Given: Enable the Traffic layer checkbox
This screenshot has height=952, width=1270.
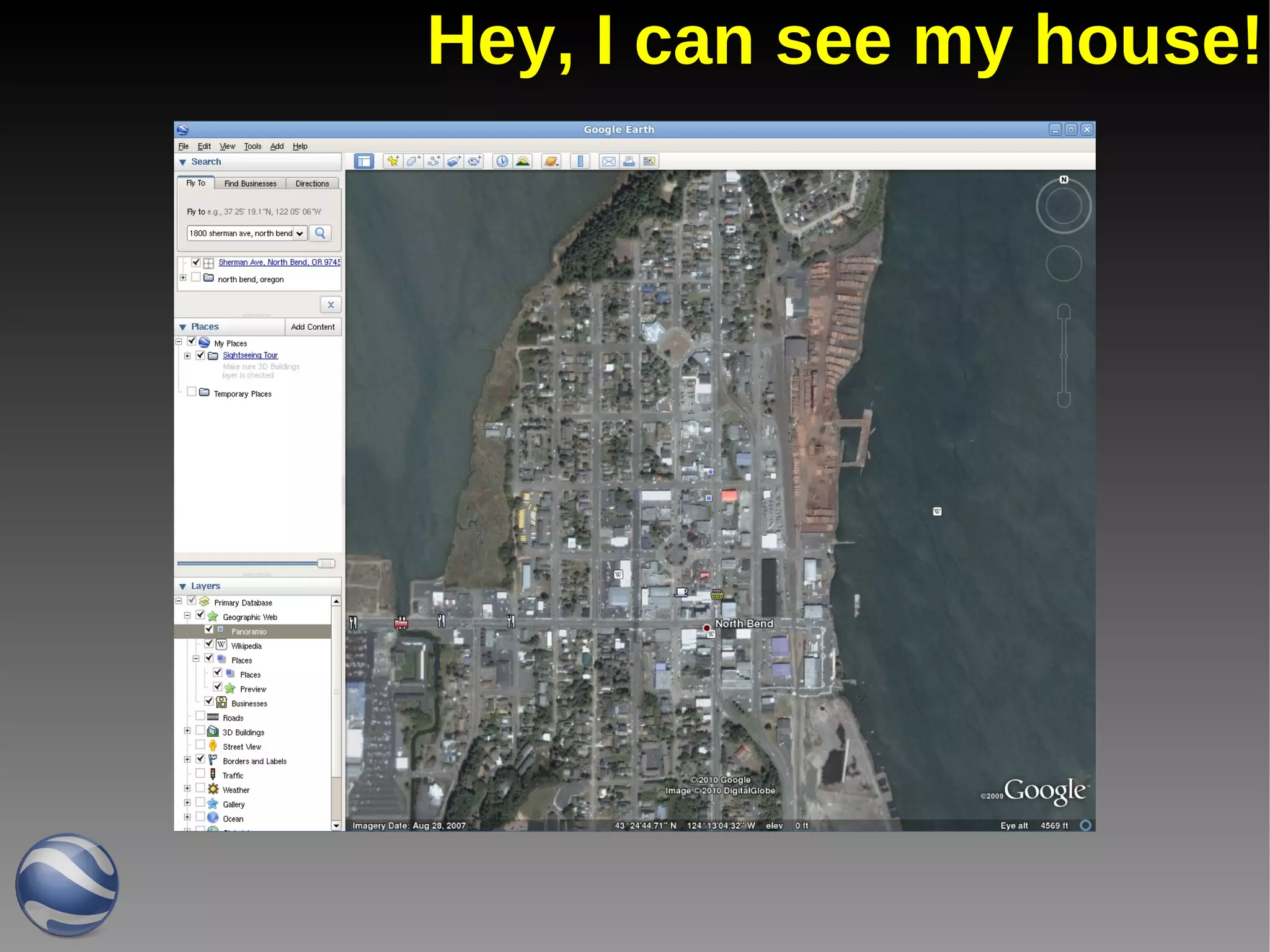Looking at the screenshot, I should 200,773.
